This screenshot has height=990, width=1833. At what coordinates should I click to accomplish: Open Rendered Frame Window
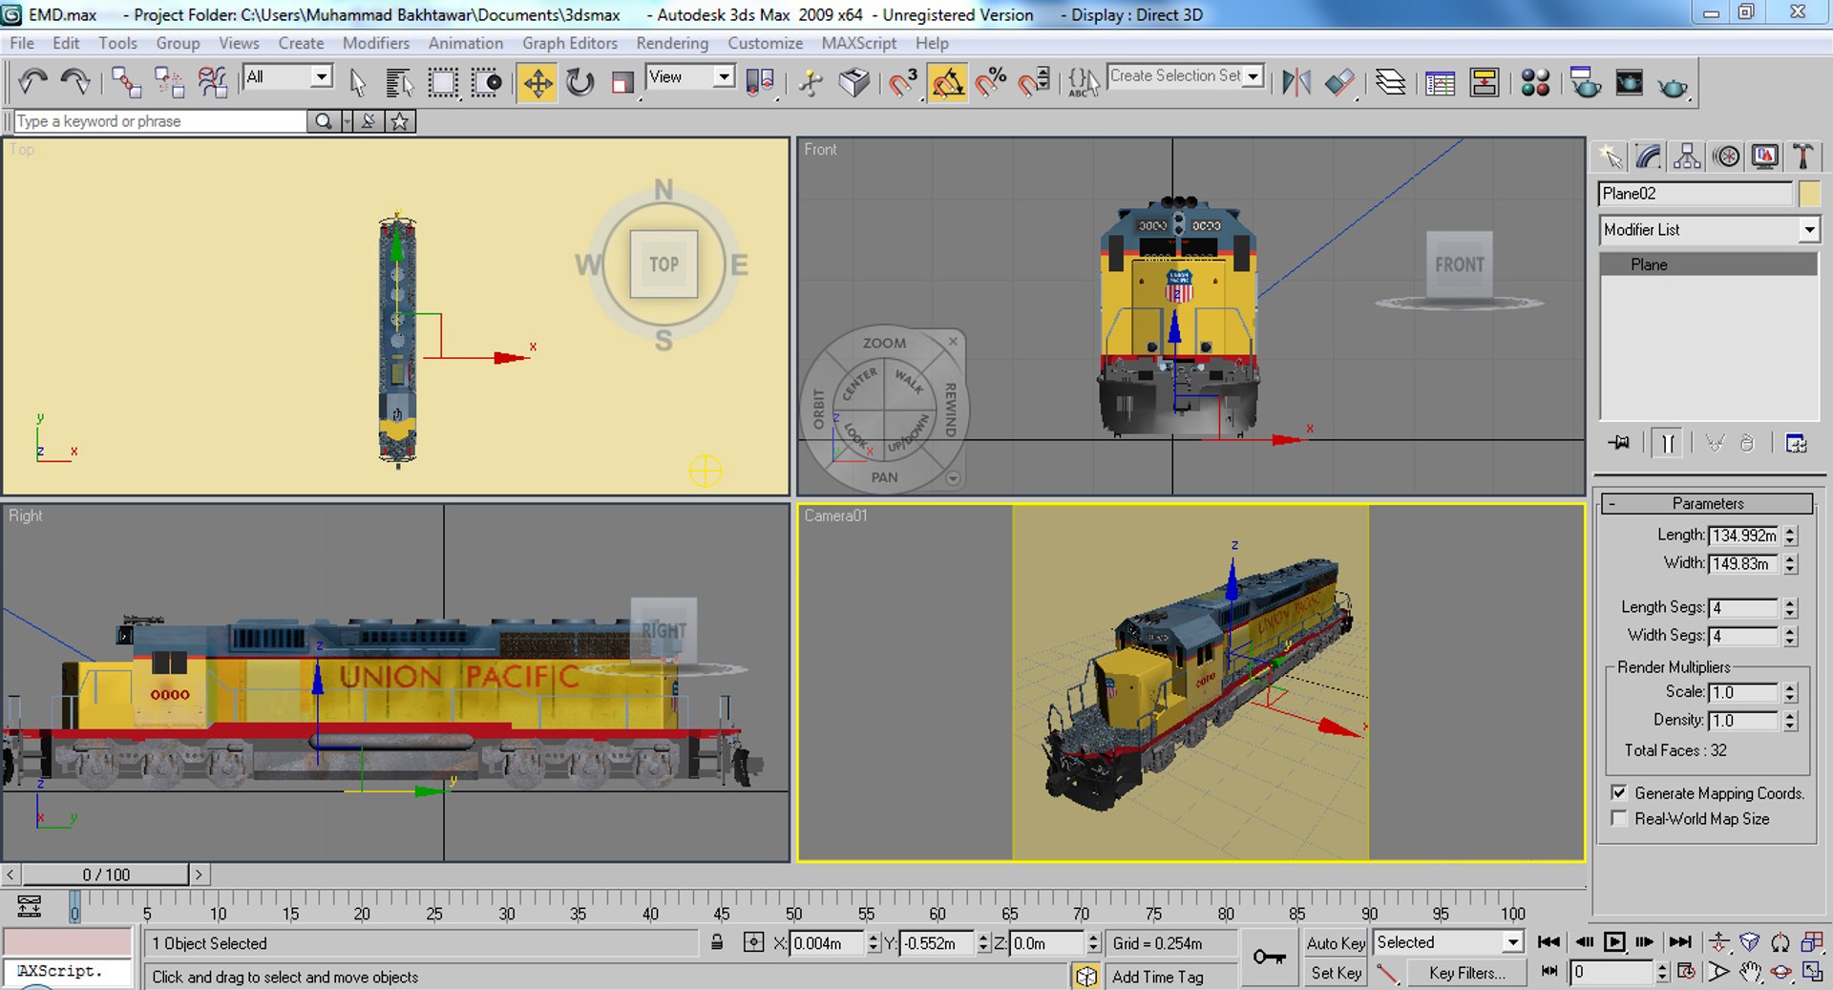pos(1629,83)
